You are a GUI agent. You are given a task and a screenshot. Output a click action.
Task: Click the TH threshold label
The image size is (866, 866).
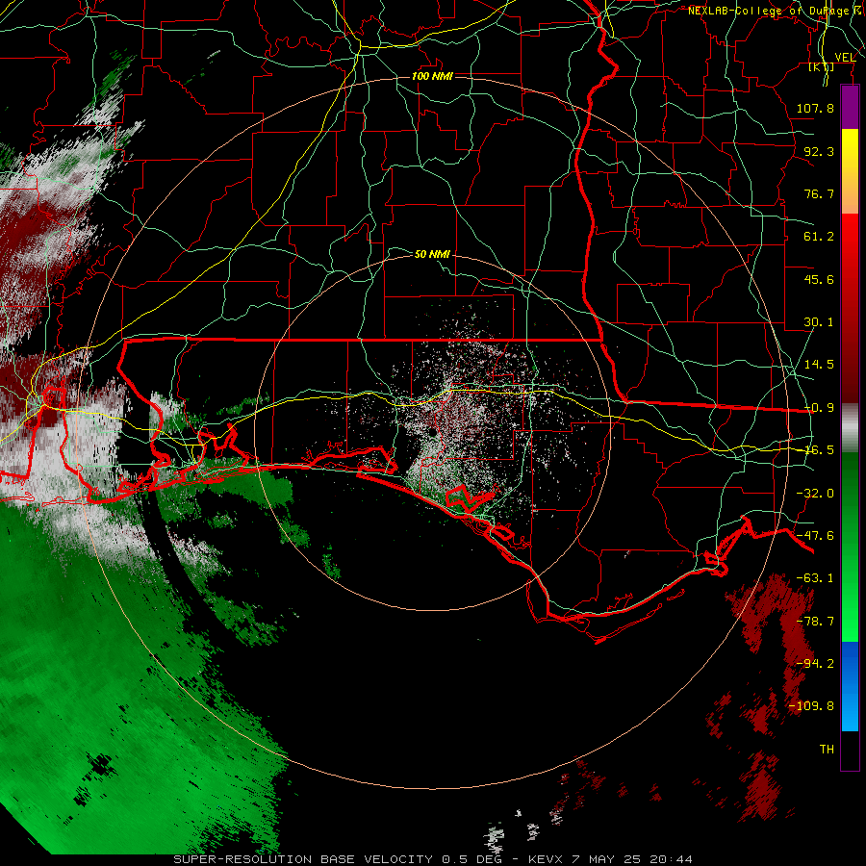(827, 750)
